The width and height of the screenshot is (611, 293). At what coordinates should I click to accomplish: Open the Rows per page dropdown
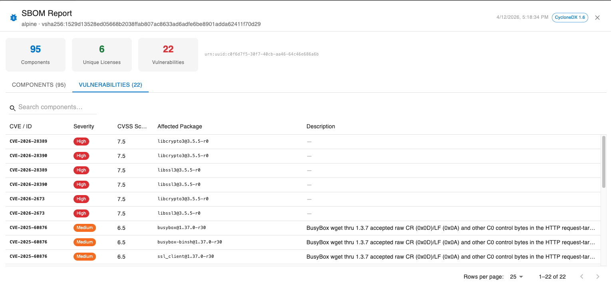click(516, 276)
